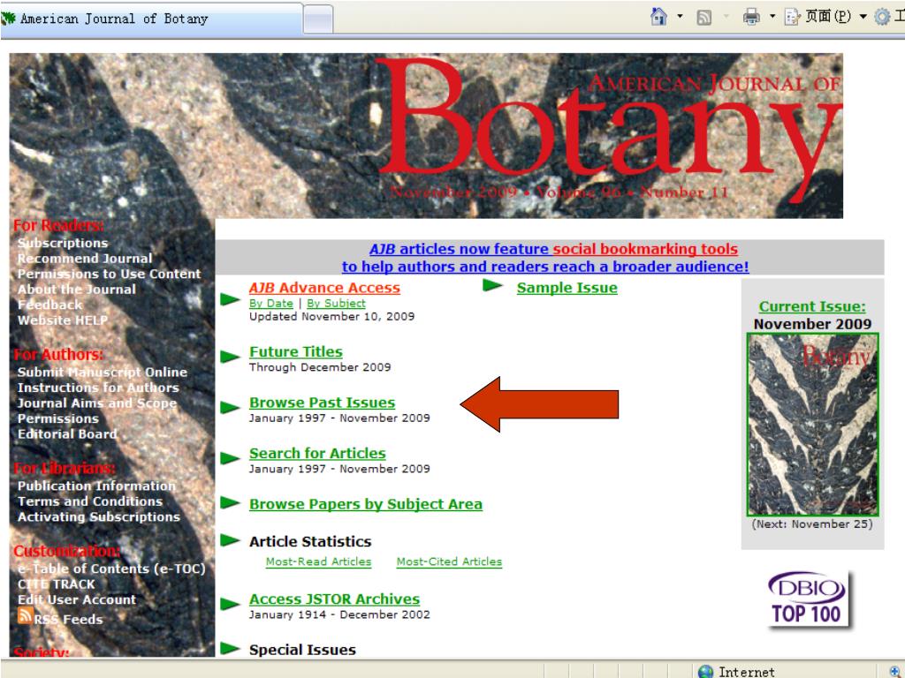Viewport: 905px width, 678px height.
Task: Browse Advance Access By Date
Action: [270, 304]
